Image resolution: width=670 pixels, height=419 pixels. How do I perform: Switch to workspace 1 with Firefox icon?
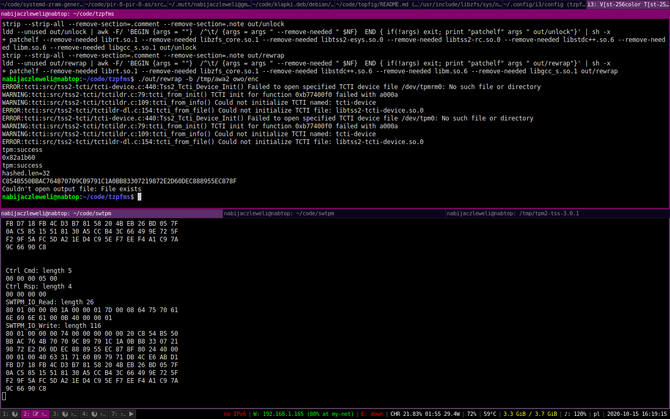pyautogui.click(x=10, y=414)
